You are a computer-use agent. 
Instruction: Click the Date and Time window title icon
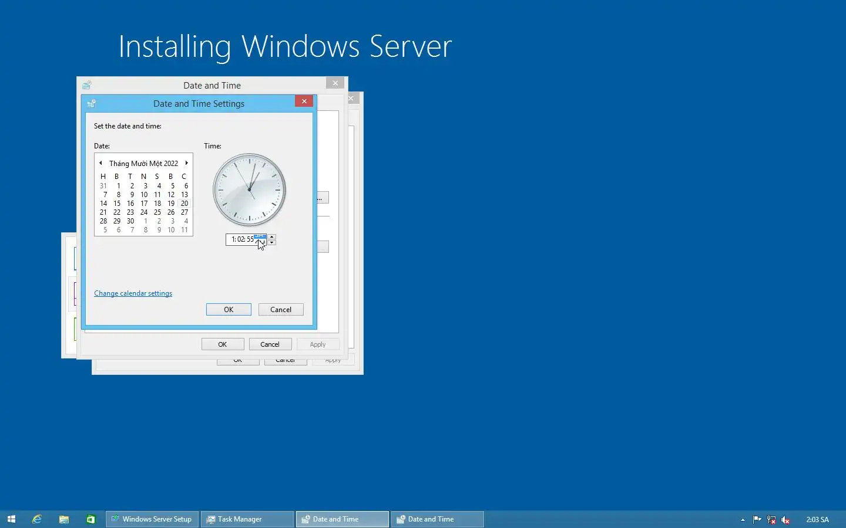[x=87, y=85]
